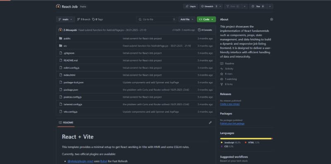This screenshot has width=331, height=164.
Task: Select the README tab
Action: point(66,123)
